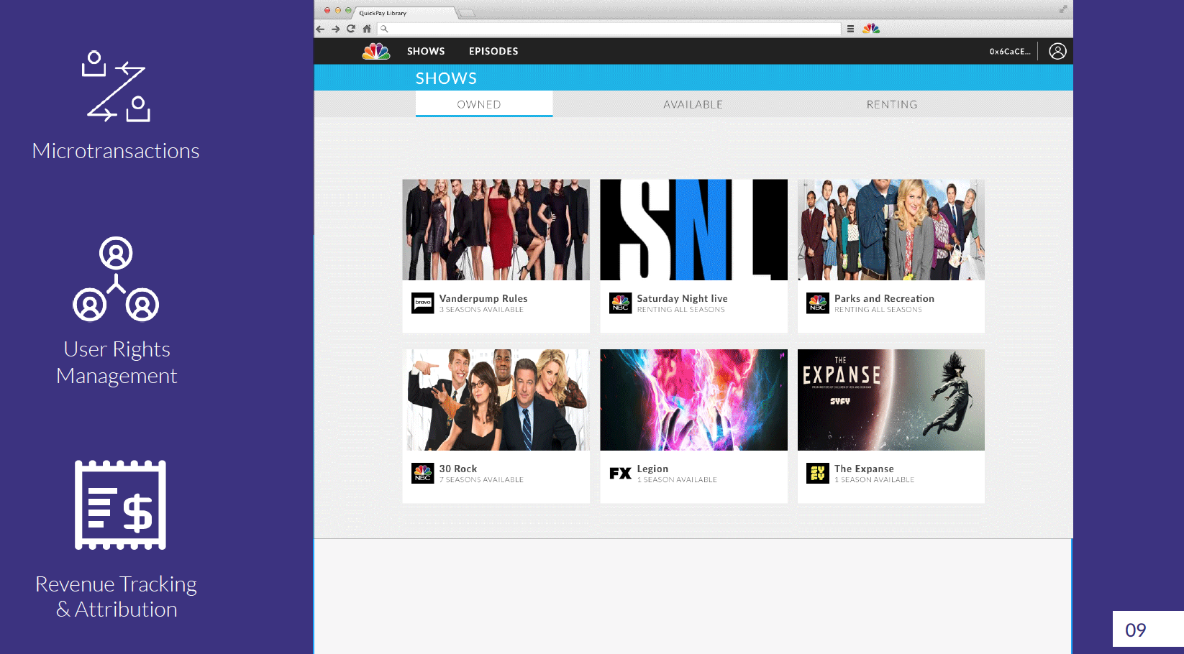The width and height of the screenshot is (1184, 654).
Task: Click the FX network logo
Action: (x=620, y=474)
